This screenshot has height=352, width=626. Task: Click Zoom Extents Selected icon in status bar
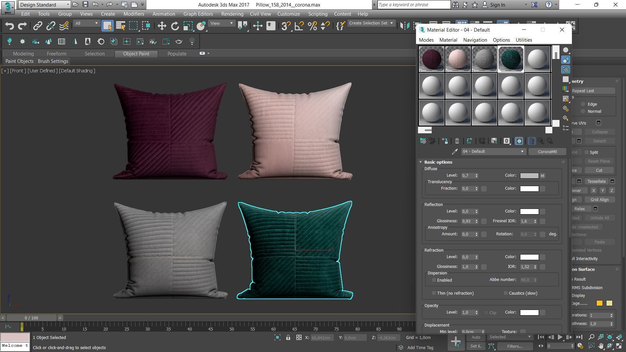[277, 338]
